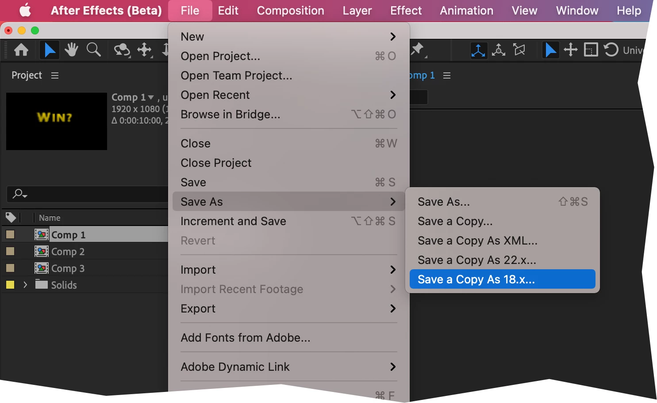Choose Save a Copy As 22.x...

503,260
